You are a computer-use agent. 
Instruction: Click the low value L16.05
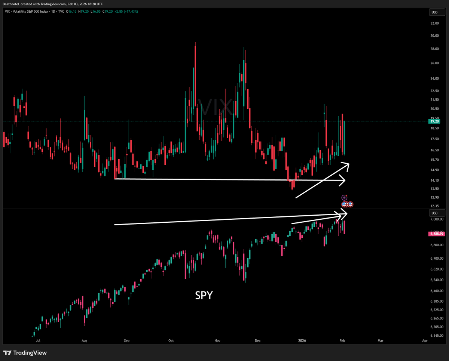tap(95, 12)
